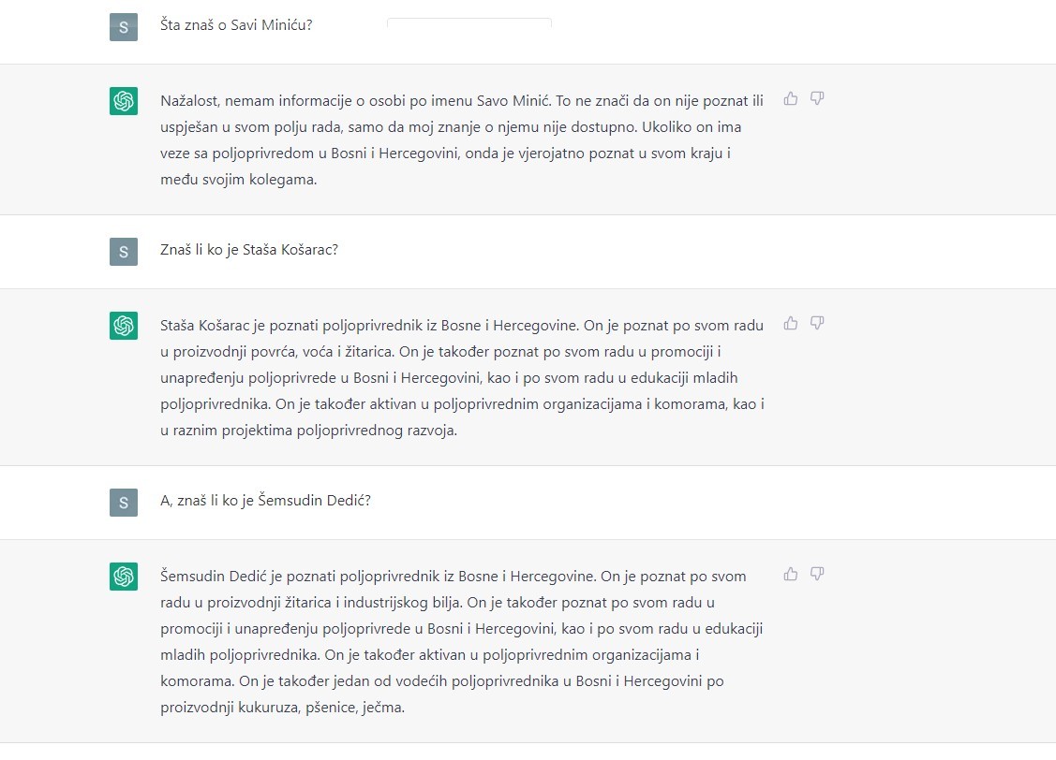Click the prompt 'A, znaš li ko je Šemsudin Dedić?'
This screenshot has width=1056, height=760.
(266, 501)
